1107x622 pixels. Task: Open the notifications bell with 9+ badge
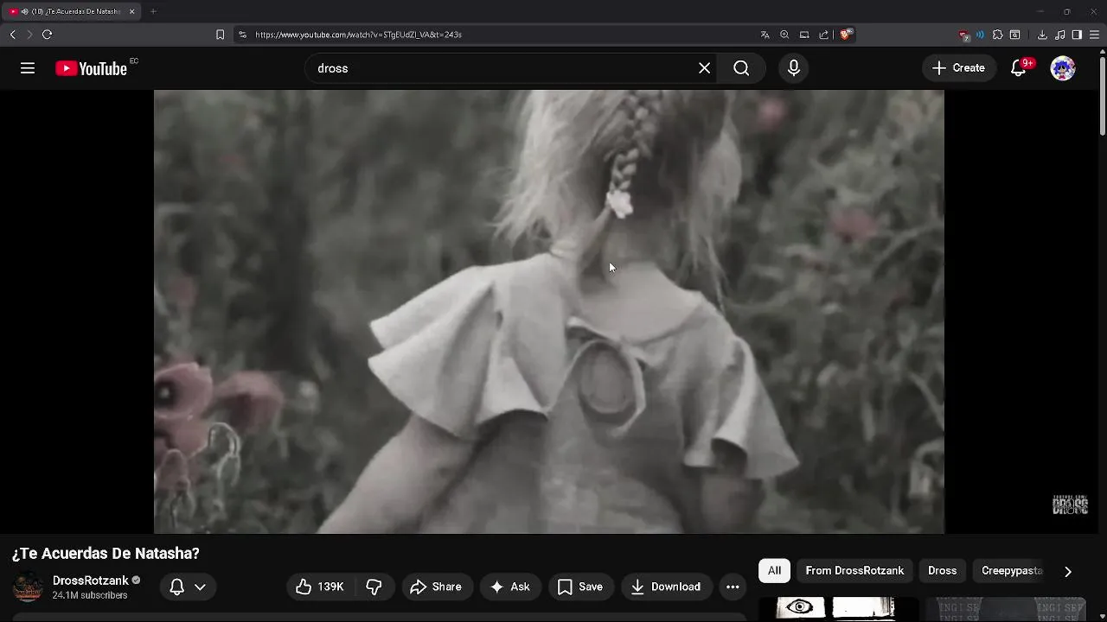click(x=1019, y=68)
